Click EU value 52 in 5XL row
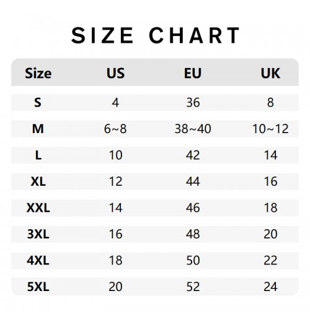This screenshot has width=310, height=322. [x=193, y=287]
